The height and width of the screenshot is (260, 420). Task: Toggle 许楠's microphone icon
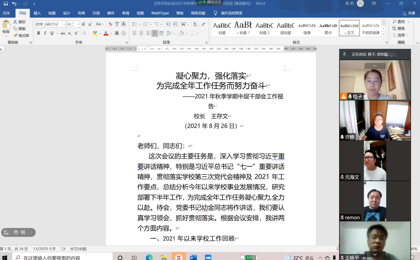pyautogui.click(x=343, y=137)
